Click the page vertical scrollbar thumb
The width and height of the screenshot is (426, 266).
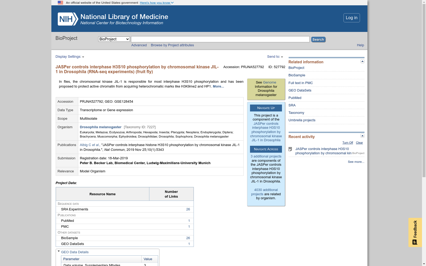point(424,90)
